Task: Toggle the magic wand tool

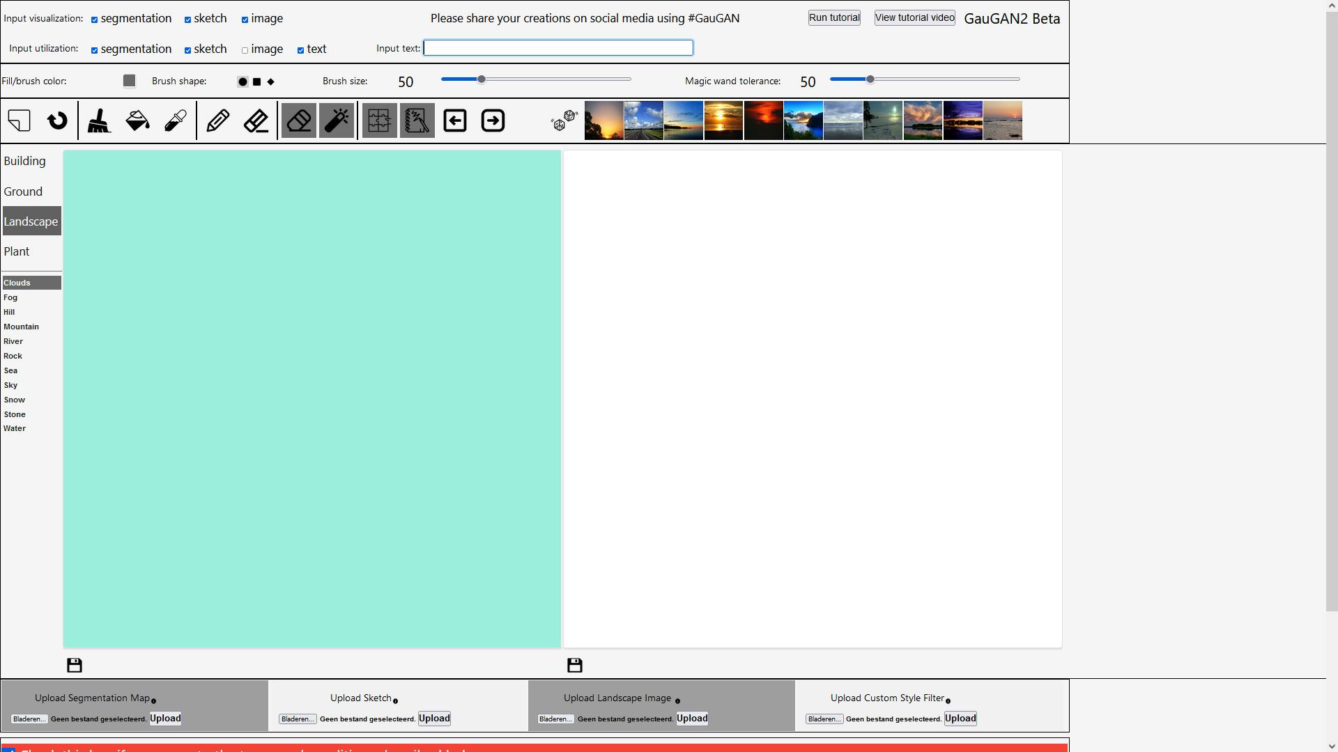Action: 337,120
